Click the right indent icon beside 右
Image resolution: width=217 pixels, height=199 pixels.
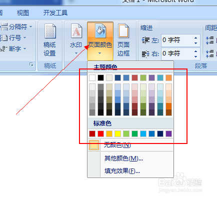click(145, 54)
